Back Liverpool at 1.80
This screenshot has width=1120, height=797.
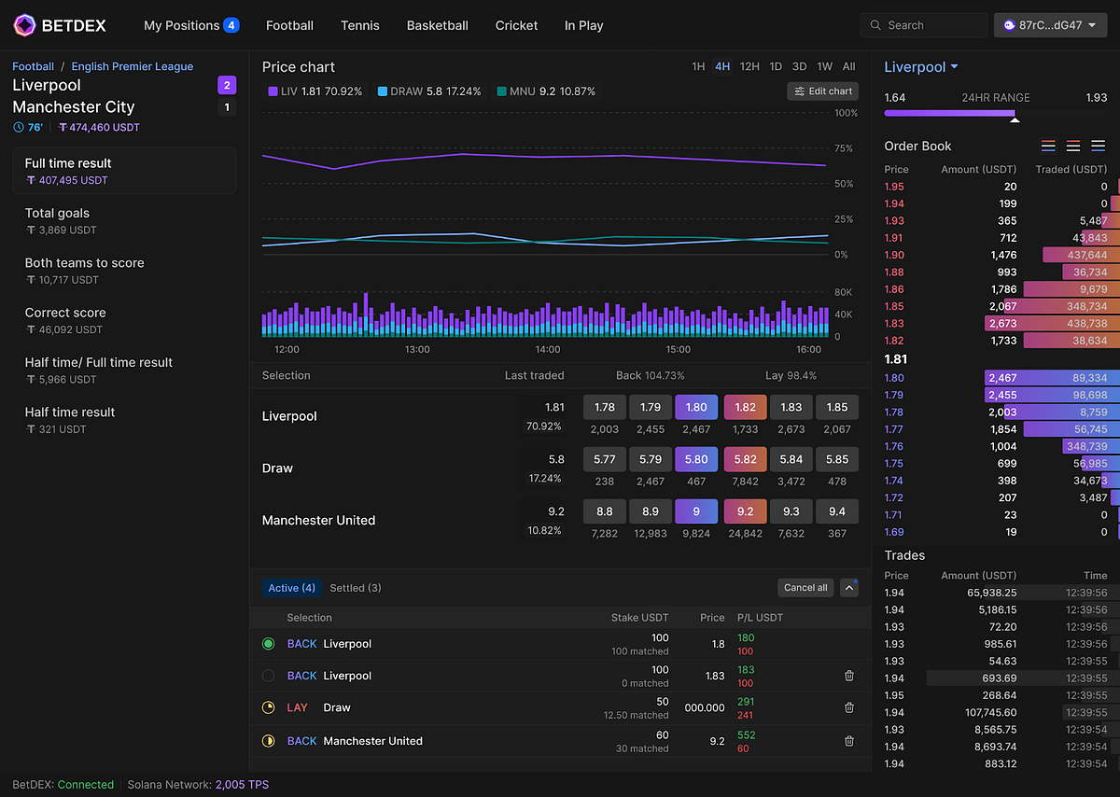pos(696,407)
